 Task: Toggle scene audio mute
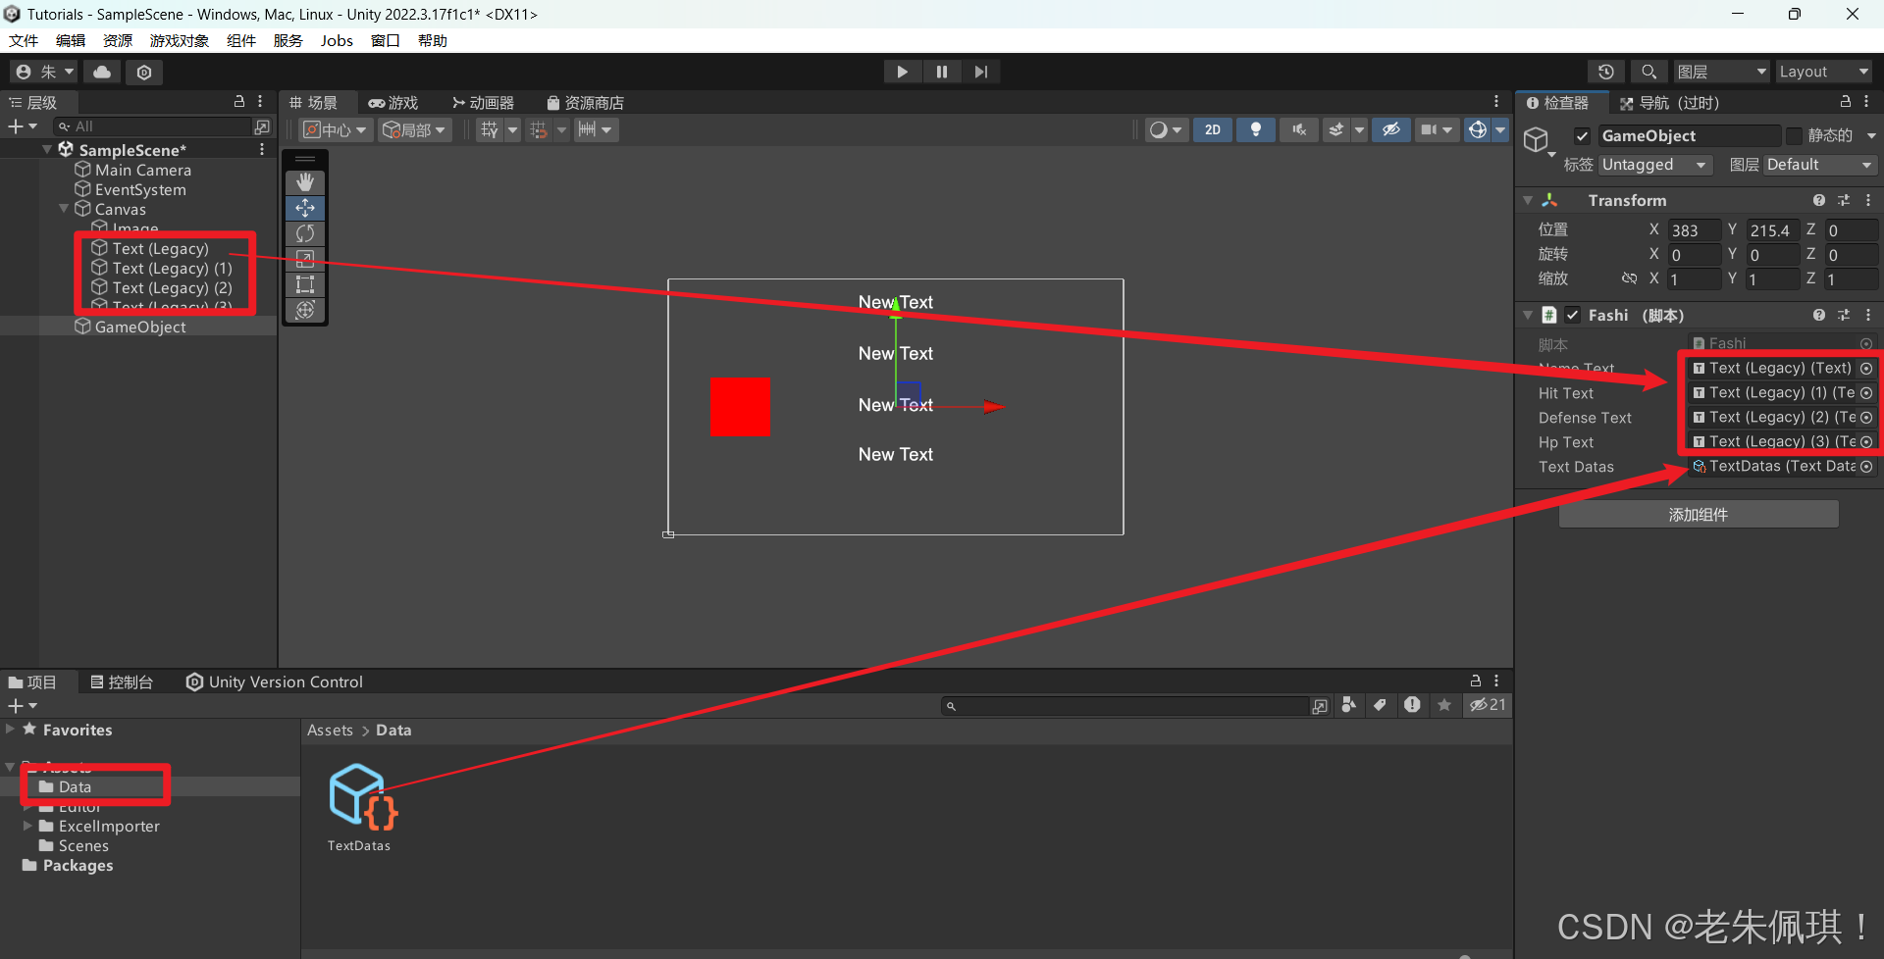pyautogui.click(x=1299, y=129)
